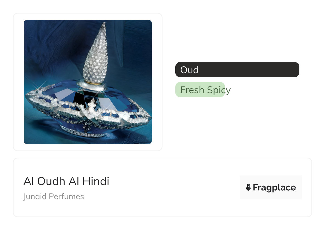Open the Fragplace wordmark text
This screenshot has width=325, height=230.
274,188
